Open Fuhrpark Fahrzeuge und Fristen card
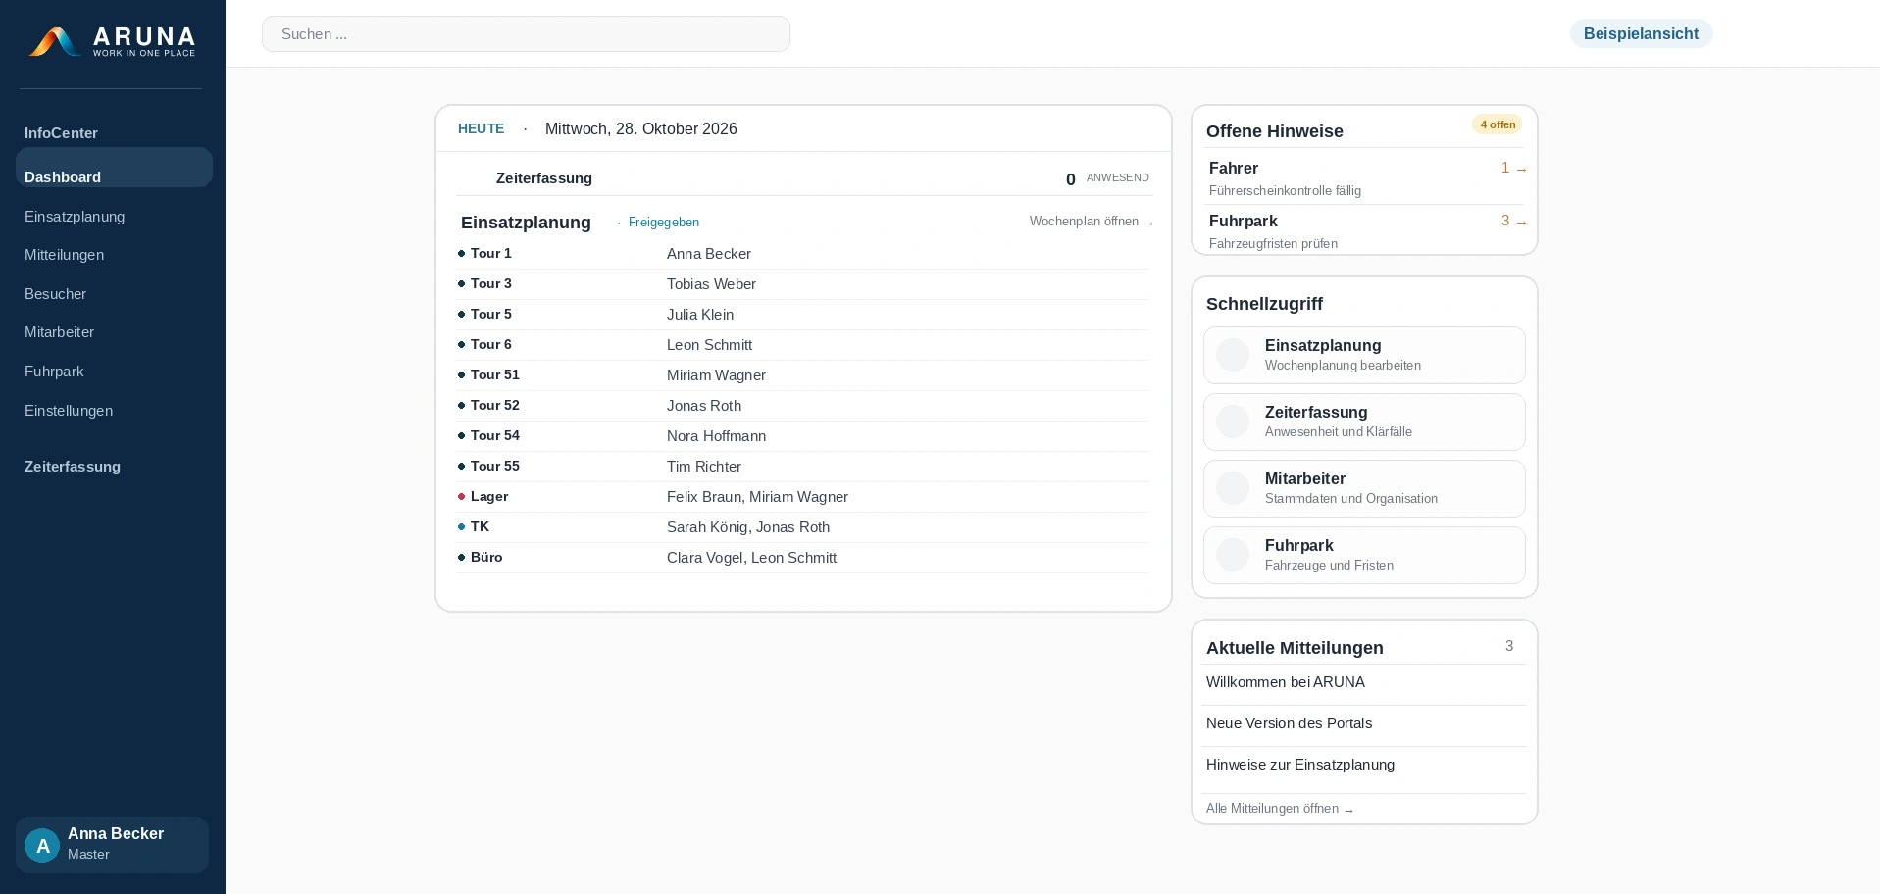The width and height of the screenshot is (1880, 894). click(x=1364, y=555)
